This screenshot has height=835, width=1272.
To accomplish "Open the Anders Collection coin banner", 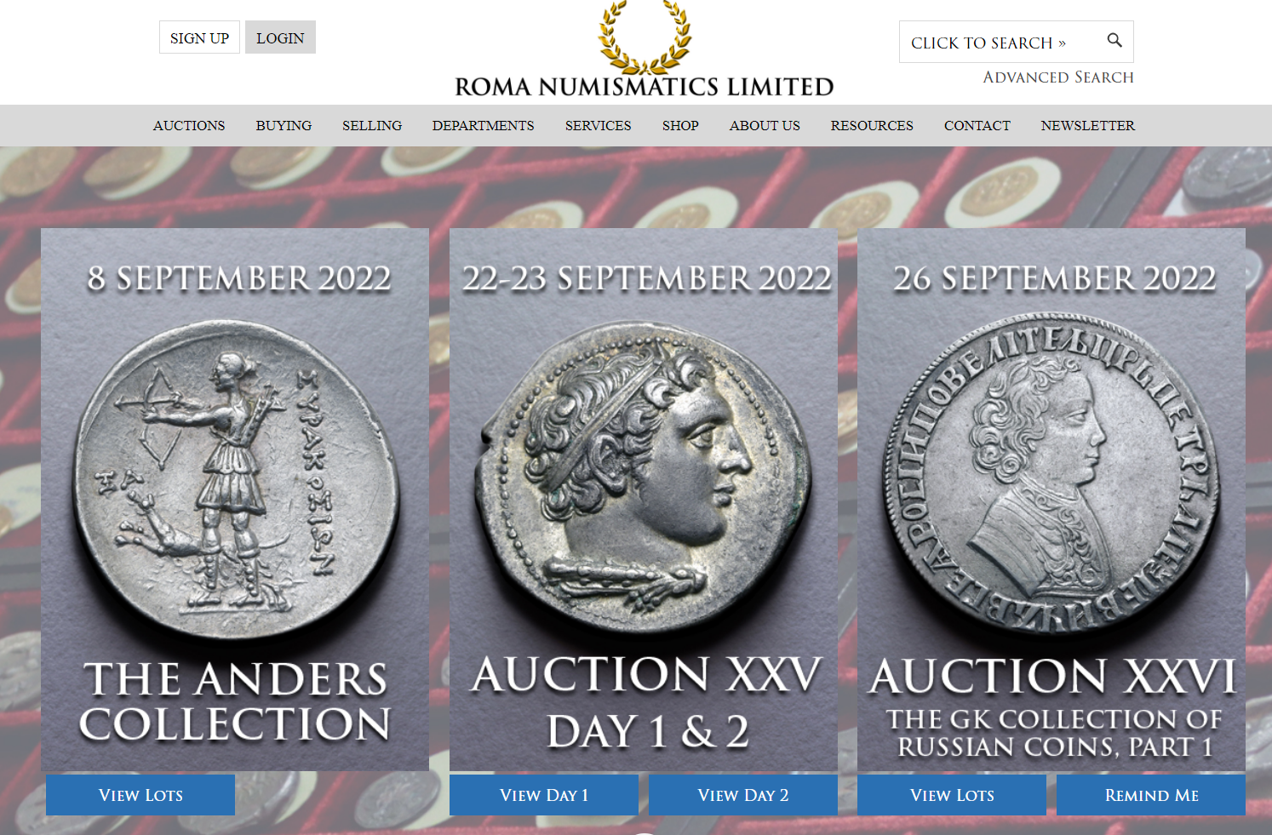I will pyautogui.click(x=235, y=500).
